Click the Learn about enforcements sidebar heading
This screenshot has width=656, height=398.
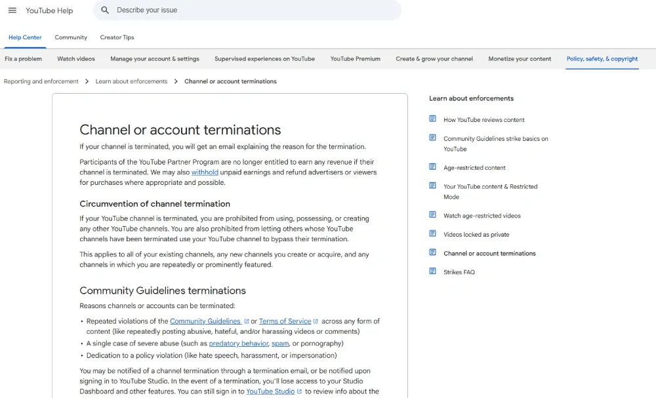pyautogui.click(x=471, y=98)
